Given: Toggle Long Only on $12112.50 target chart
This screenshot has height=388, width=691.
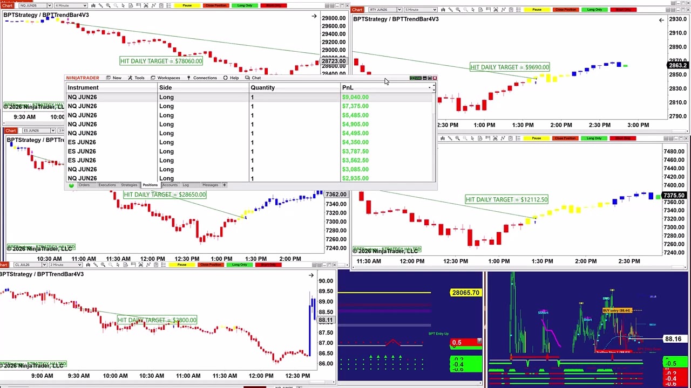Looking at the screenshot, I should [594, 138].
